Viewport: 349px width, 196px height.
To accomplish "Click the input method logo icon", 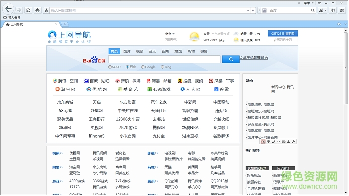I will (264, 142).
